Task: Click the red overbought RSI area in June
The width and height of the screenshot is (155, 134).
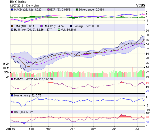Action: click(125, 116)
